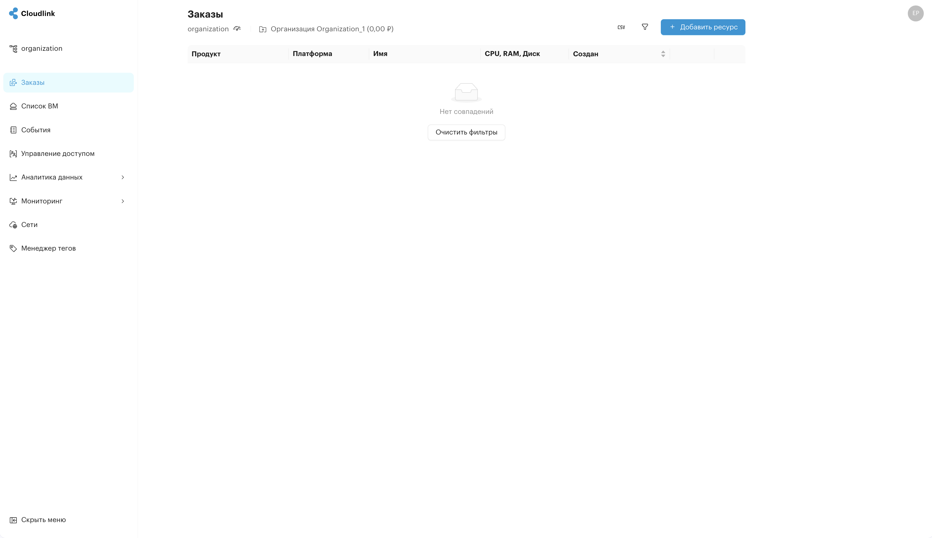This screenshot has width=932, height=538.
Task: Click the Сети cloud globe icon
Action: (x=13, y=225)
